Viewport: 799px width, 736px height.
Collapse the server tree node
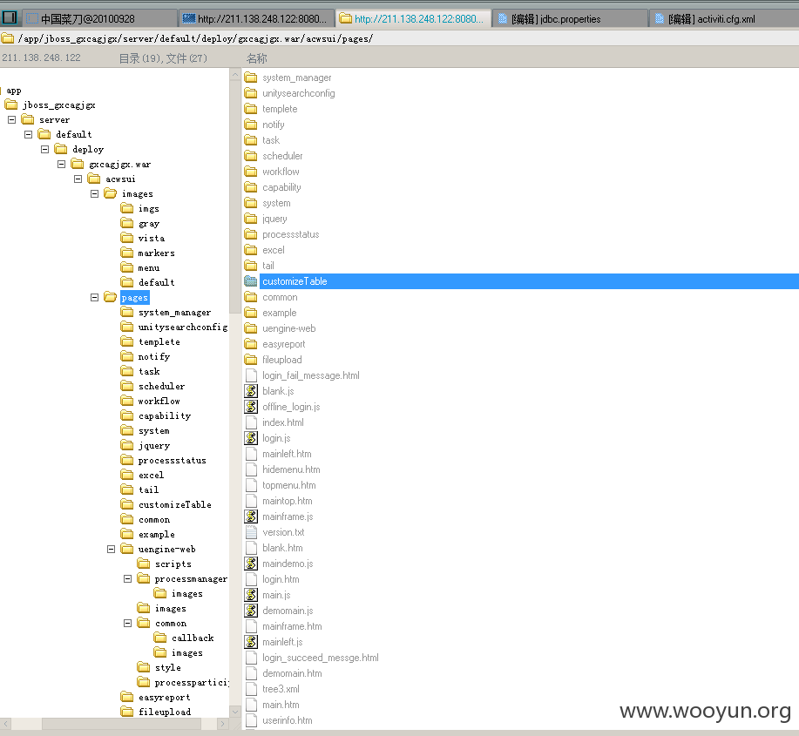pos(11,119)
